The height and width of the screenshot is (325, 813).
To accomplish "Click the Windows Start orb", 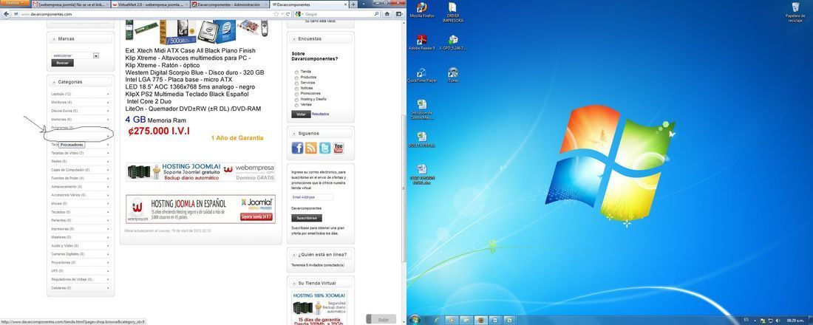I will (415, 320).
